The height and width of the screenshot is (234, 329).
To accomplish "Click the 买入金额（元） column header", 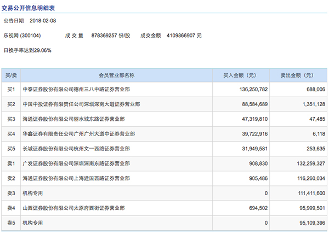I will click(x=241, y=75).
